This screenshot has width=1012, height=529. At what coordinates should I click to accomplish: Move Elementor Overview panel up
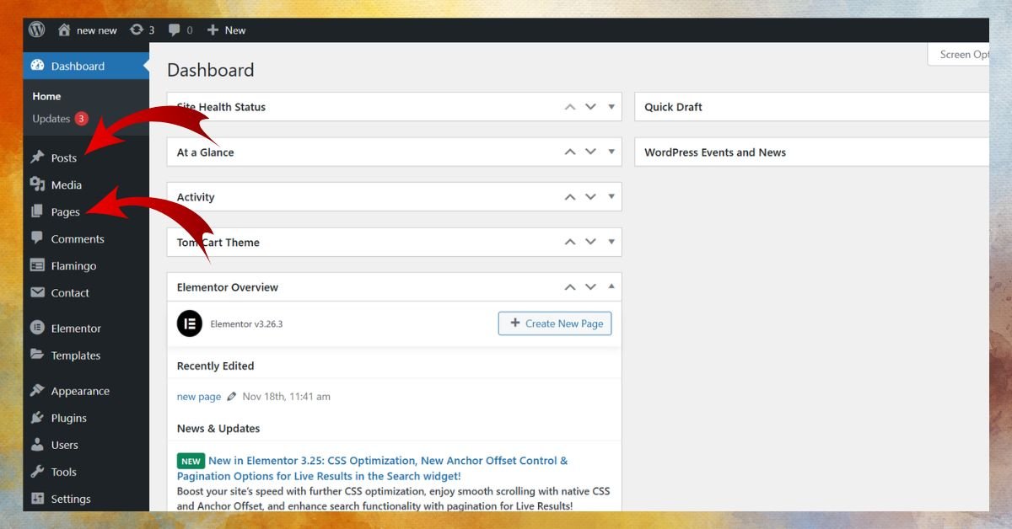[x=570, y=287]
